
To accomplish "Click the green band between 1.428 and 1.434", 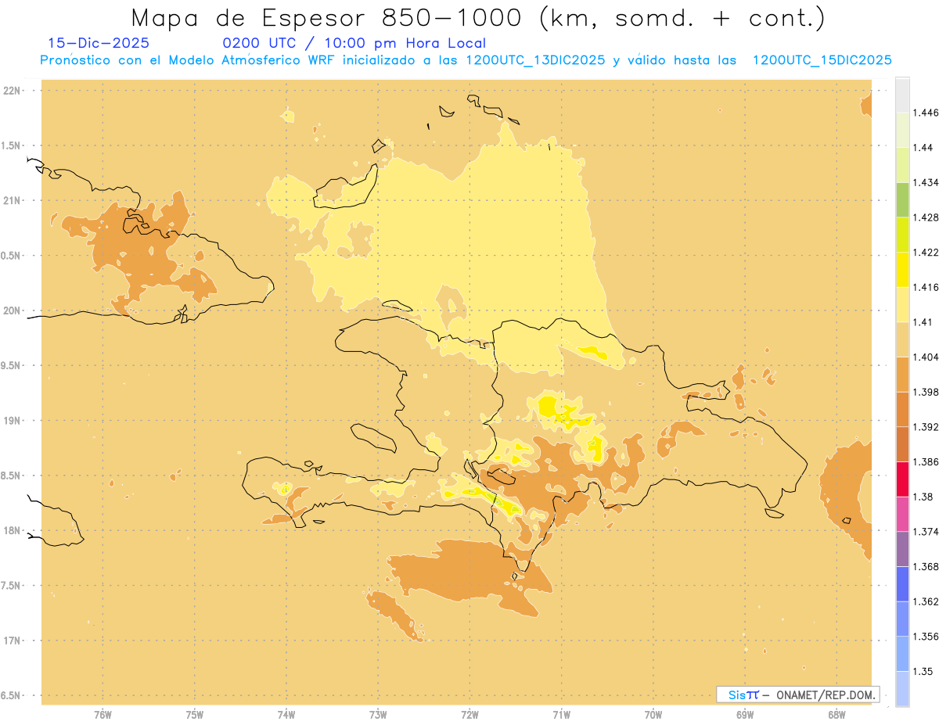I will [x=902, y=199].
